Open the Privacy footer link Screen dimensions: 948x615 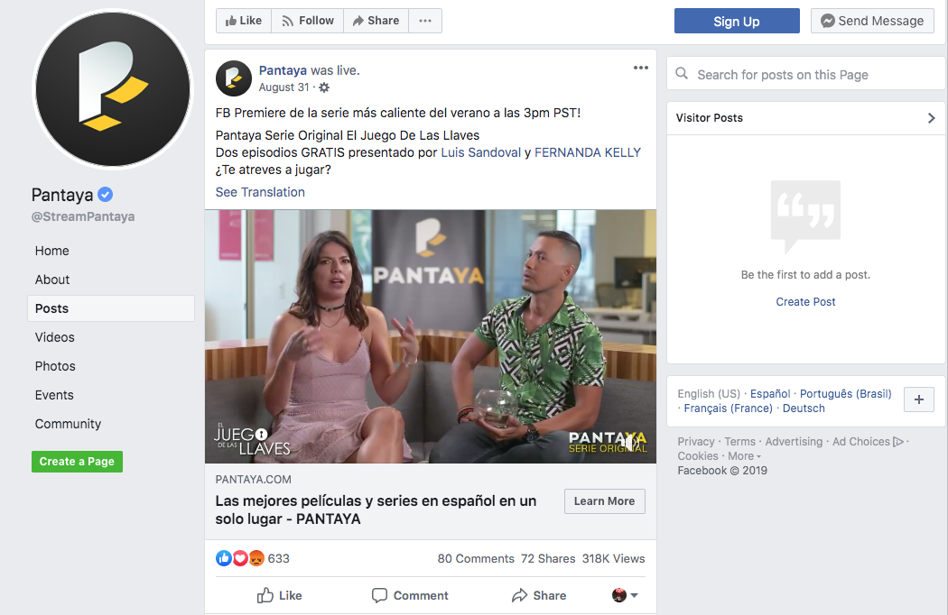tap(696, 442)
